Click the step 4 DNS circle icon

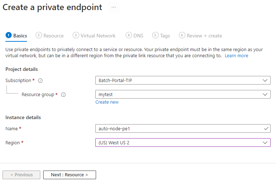(x=129, y=35)
